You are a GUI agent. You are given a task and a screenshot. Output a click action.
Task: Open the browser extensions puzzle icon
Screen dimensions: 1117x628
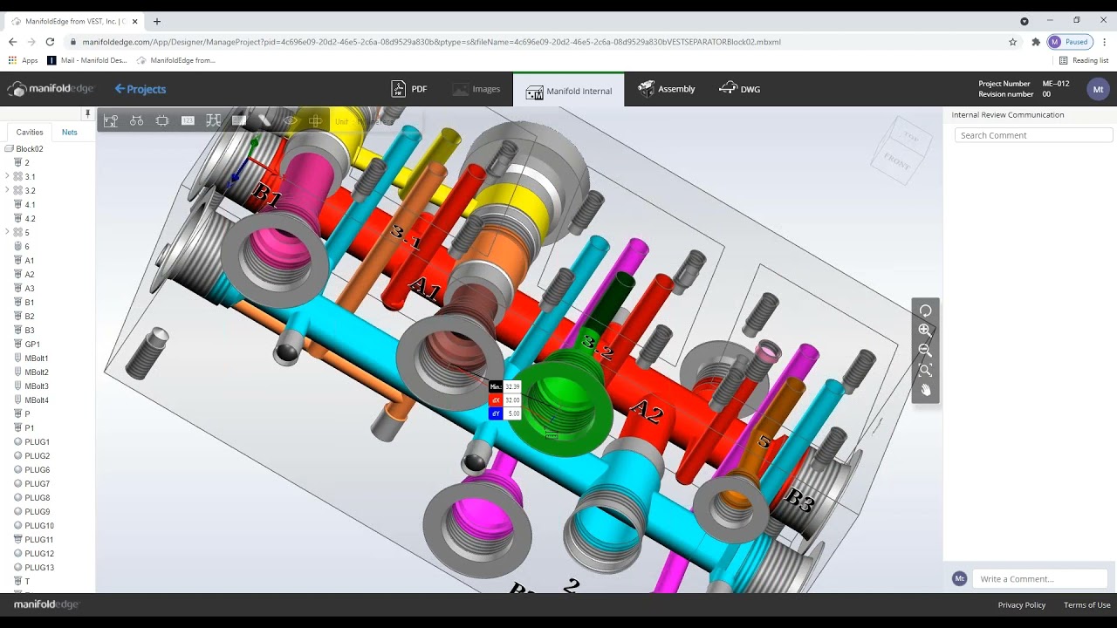[x=1036, y=42]
